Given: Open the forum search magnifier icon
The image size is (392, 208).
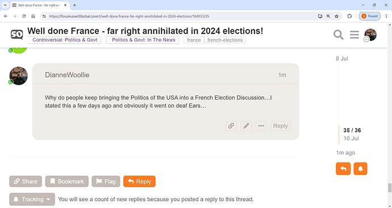Looking at the screenshot, I should click(x=338, y=35).
